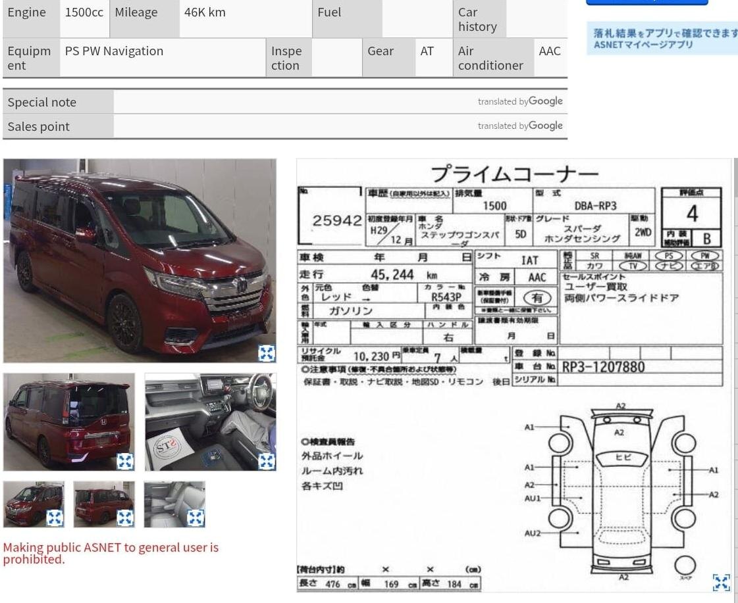738x603 pixels.
Task: Click the 45,244 km reading on sheet
Action: point(392,274)
